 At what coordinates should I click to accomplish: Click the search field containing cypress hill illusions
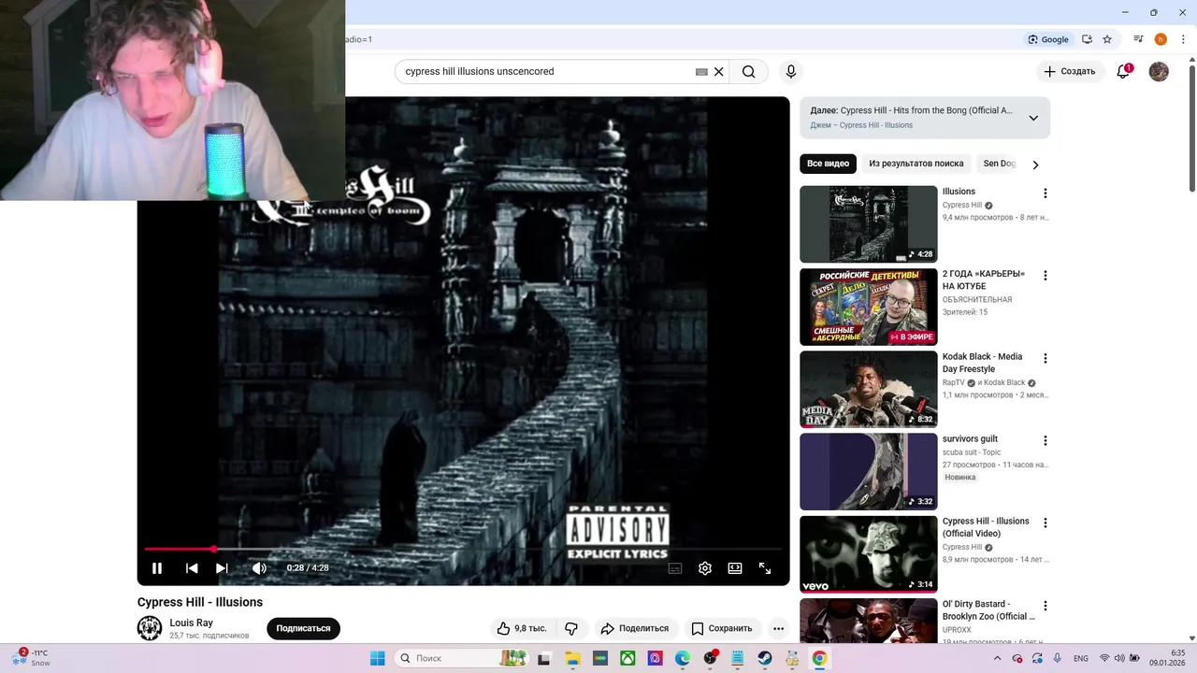[x=547, y=72]
